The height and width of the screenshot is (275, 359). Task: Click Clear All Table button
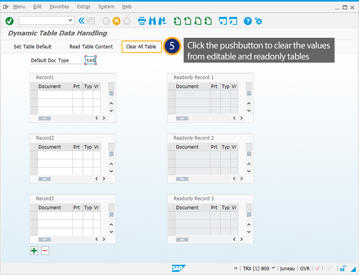[x=141, y=47]
